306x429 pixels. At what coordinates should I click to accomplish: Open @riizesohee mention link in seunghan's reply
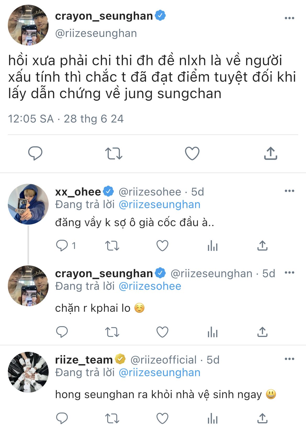[x=150, y=286]
